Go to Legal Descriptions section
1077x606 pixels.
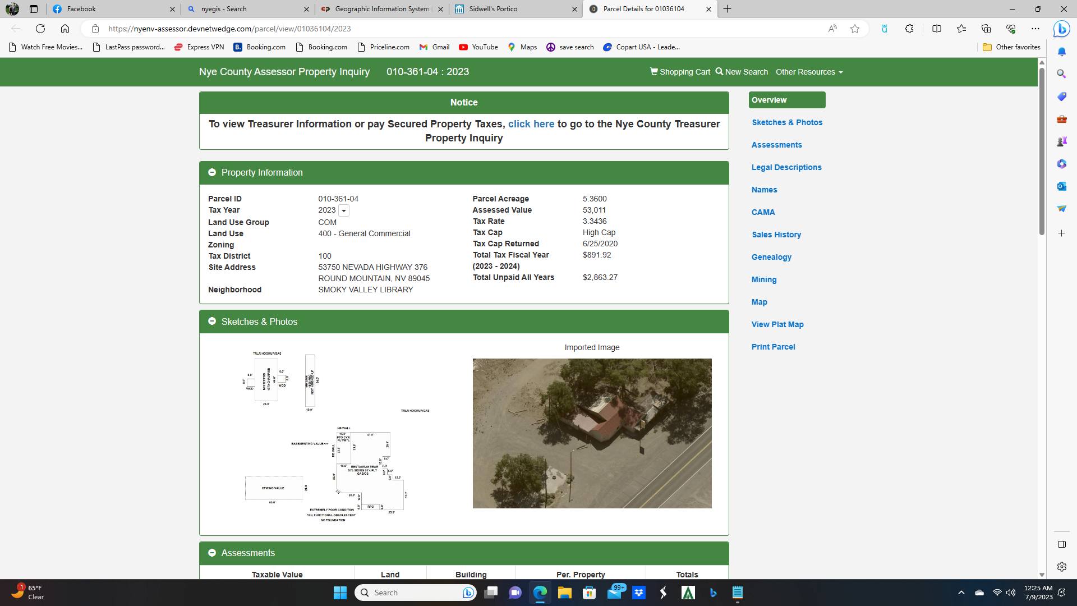click(786, 167)
